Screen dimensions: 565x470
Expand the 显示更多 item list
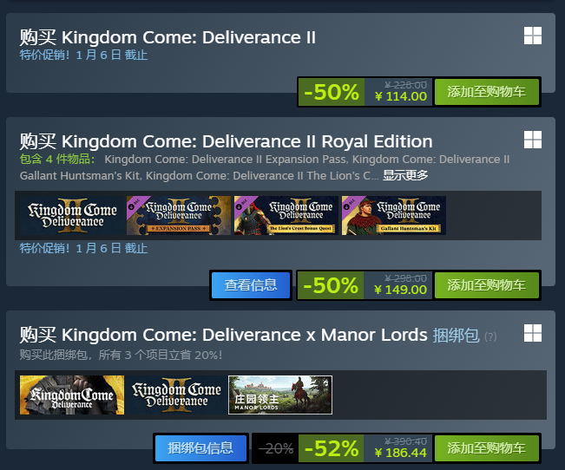405,175
